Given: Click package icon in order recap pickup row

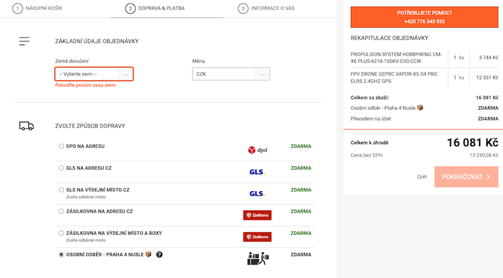Looking at the screenshot, I should pos(420,107).
